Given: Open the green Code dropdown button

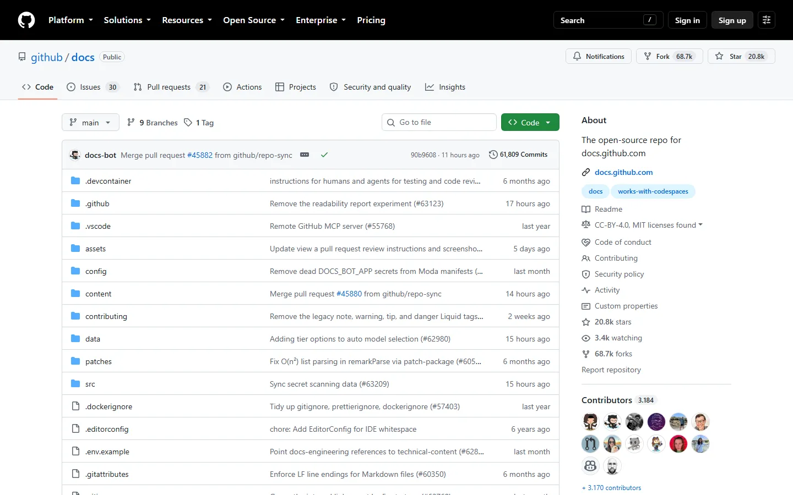Looking at the screenshot, I should (530, 122).
